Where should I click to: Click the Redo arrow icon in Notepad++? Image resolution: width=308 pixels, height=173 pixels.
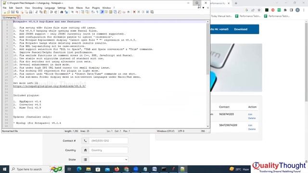[x=56, y=12]
